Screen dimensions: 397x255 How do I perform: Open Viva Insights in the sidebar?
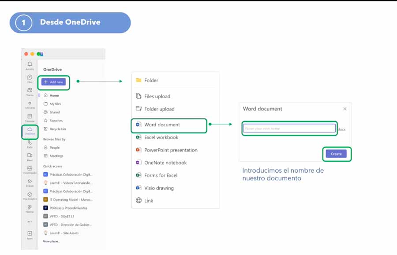(30, 196)
